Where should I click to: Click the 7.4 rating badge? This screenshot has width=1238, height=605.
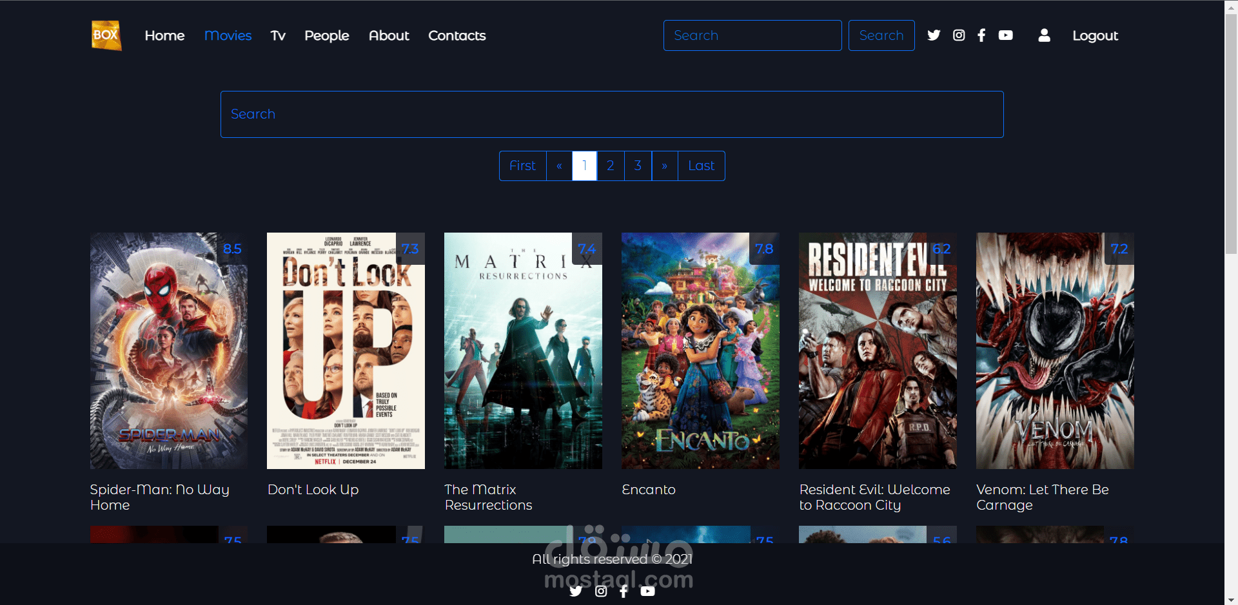tap(587, 249)
